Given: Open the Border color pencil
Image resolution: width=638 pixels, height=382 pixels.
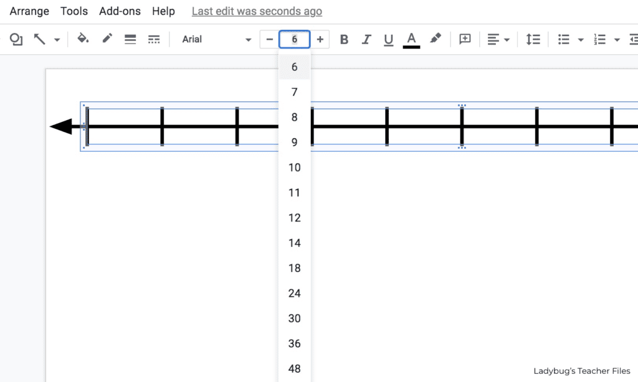Looking at the screenshot, I should pyautogui.click(x=107, y=39).
